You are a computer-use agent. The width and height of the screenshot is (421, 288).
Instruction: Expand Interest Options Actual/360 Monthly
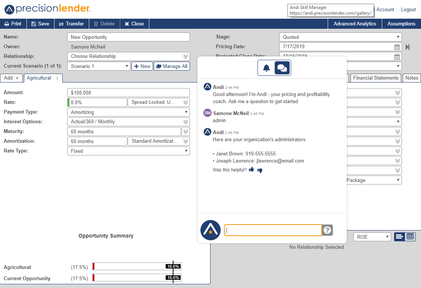[x=128, y=122]
